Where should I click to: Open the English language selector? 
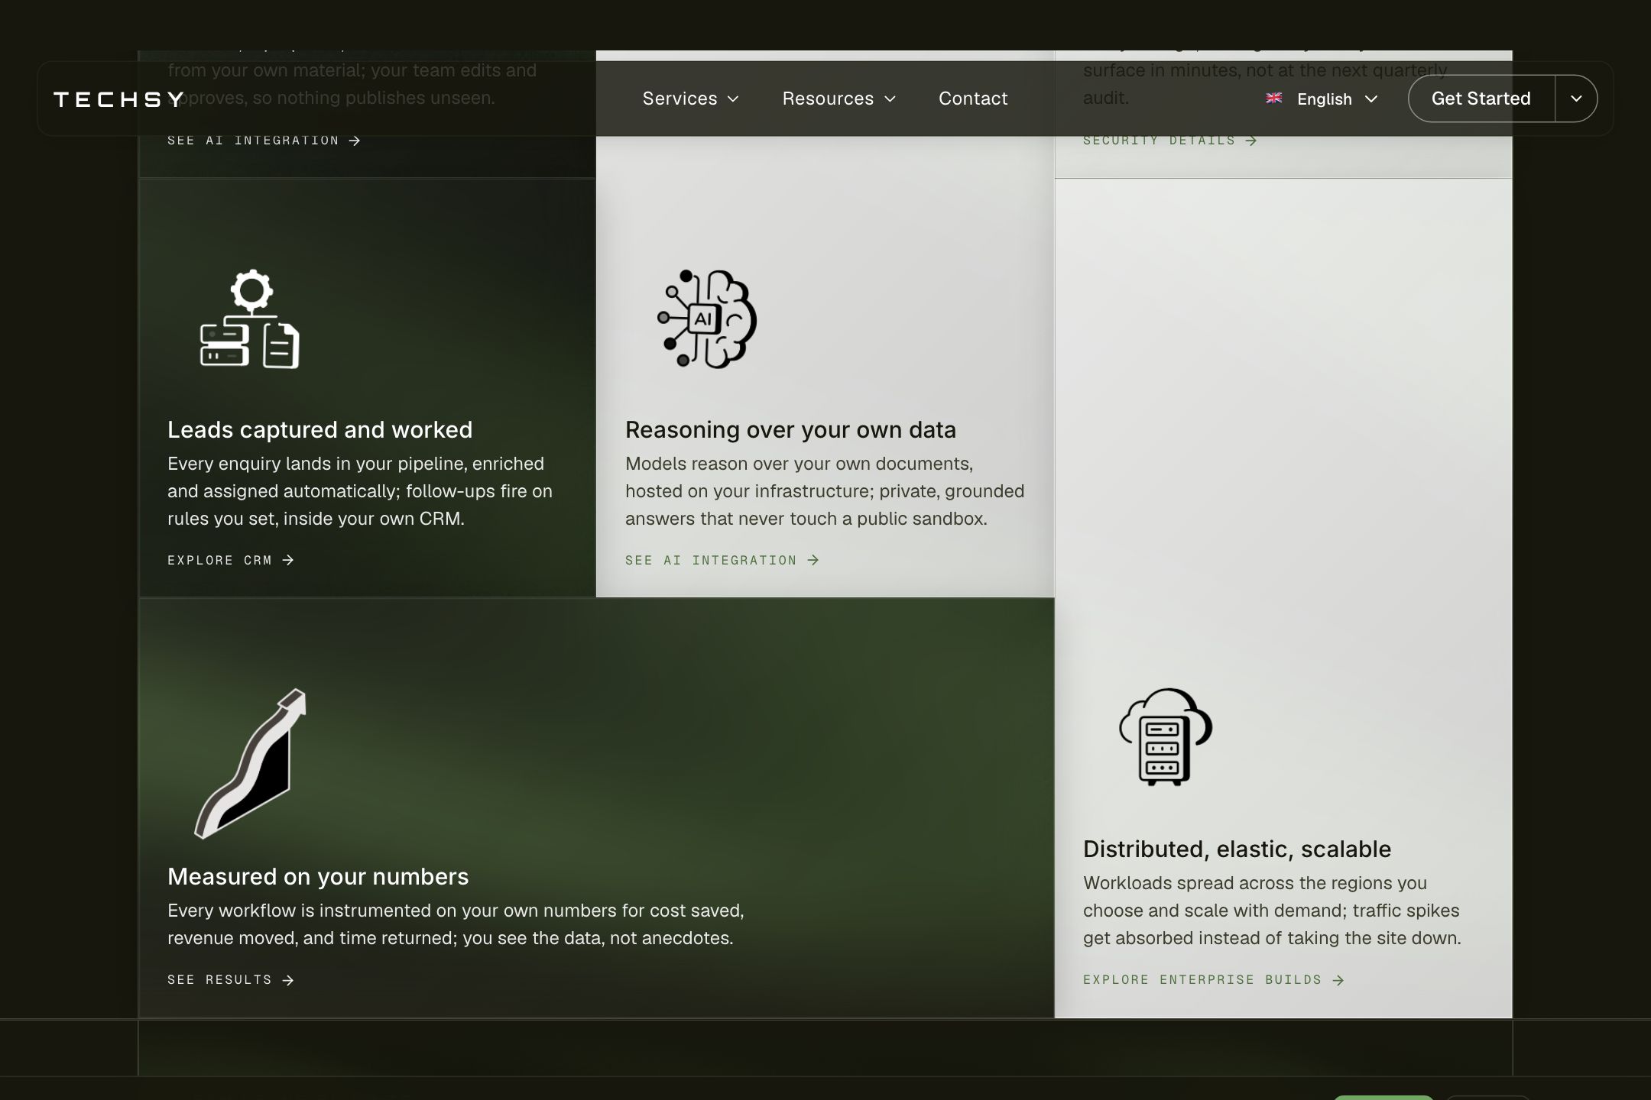click(x=1322, y=99)
